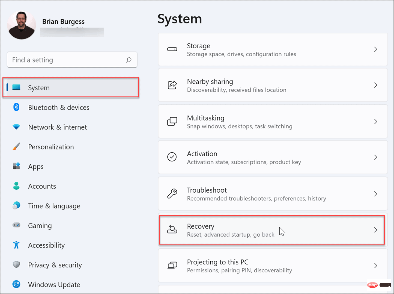Expand Multitasking with its chevron
Screen dimensions: 394x294
tap(376, 122)
